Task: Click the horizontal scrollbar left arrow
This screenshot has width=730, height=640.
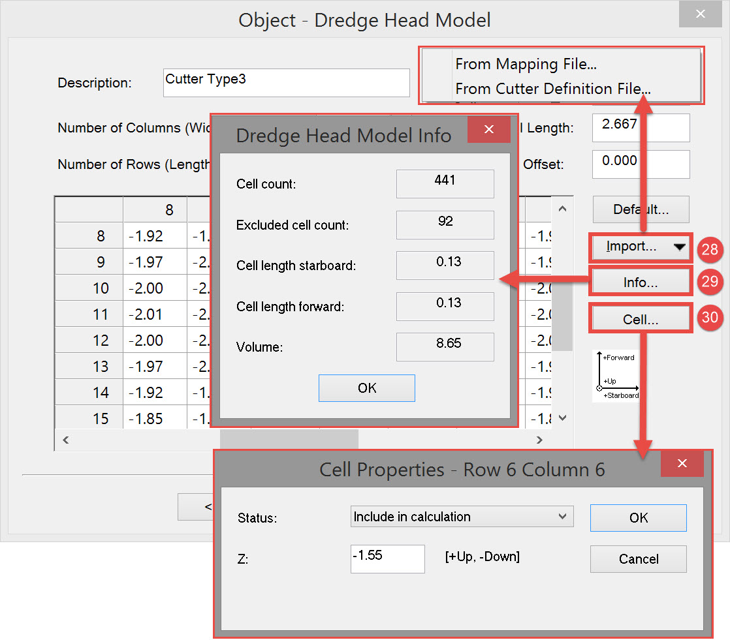Action: 65,440
